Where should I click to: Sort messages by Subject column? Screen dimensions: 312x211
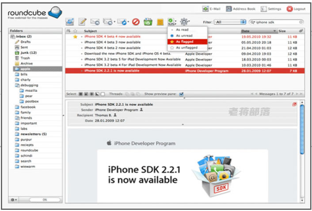click(90, 31)
